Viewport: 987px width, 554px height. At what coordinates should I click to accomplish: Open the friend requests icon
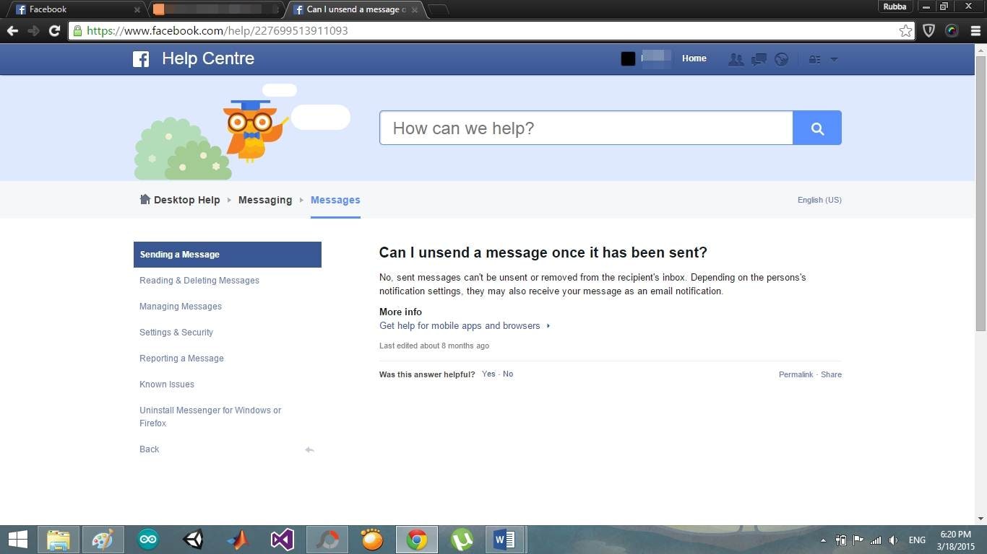click(736, 60)
